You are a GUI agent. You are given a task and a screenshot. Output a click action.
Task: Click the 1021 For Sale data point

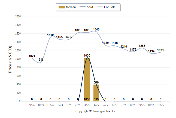(32, 58)
